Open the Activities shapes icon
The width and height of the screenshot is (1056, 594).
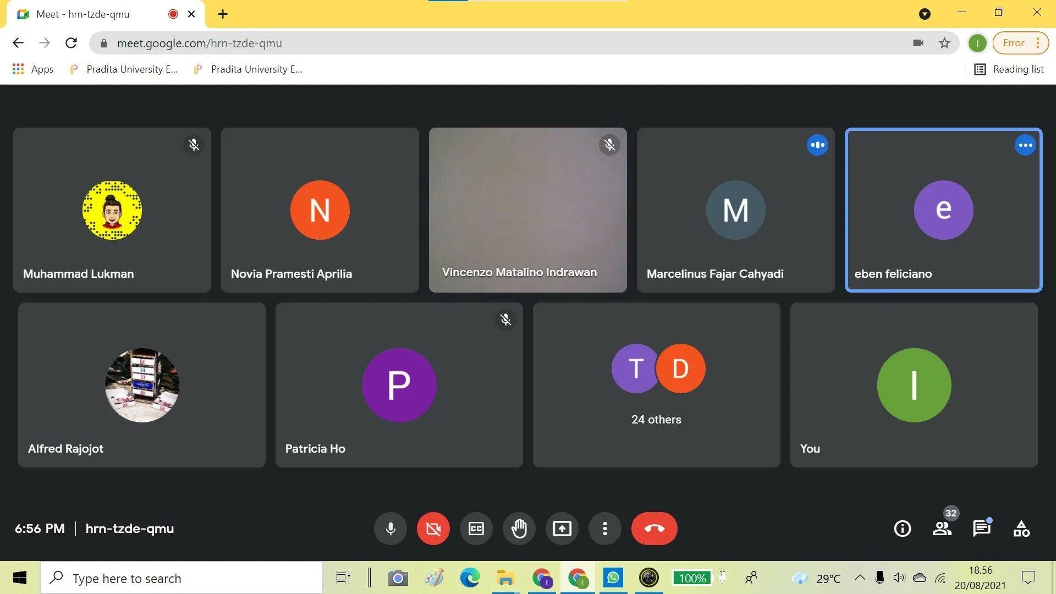click(1021, 529)
